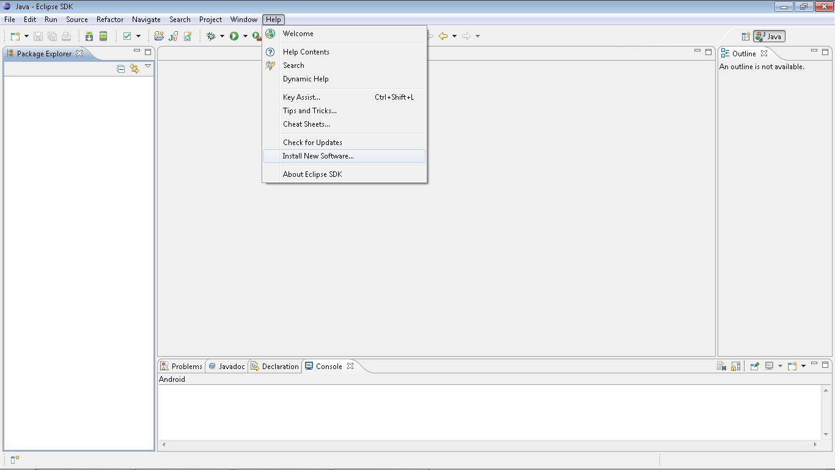Click the Back navigation arrow icon
The width and height of the screenshot is (835, 470).
click(443, 36)
